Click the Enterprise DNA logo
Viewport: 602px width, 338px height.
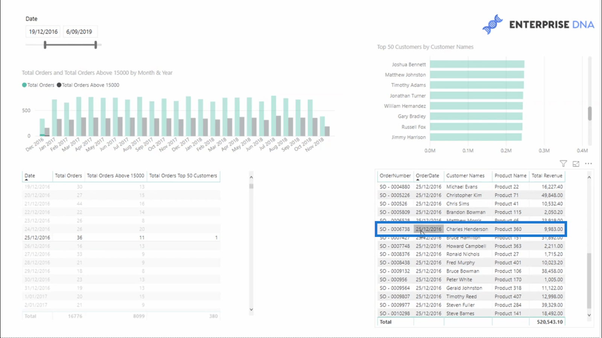(538, 24)
